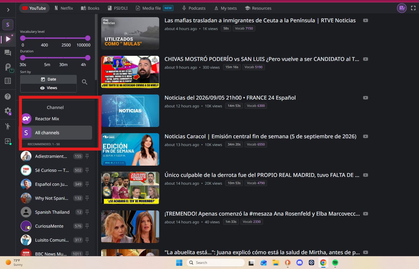
Task: Click the Windows Start button
Action: point(179,263)
